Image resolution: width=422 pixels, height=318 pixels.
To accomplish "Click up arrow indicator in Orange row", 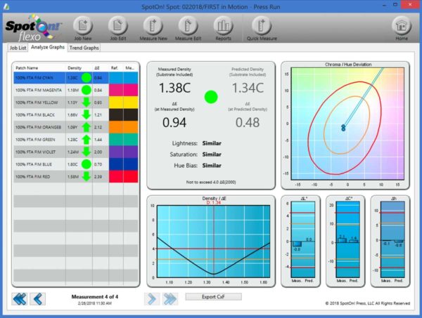I will [x=87, y=127].
